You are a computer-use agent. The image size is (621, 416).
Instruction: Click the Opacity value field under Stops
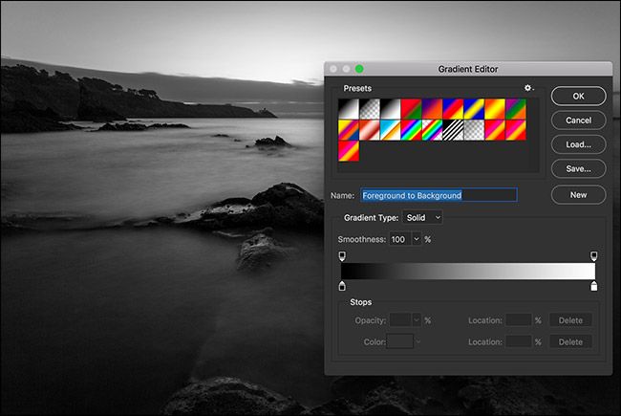click(x=400, y=320)
